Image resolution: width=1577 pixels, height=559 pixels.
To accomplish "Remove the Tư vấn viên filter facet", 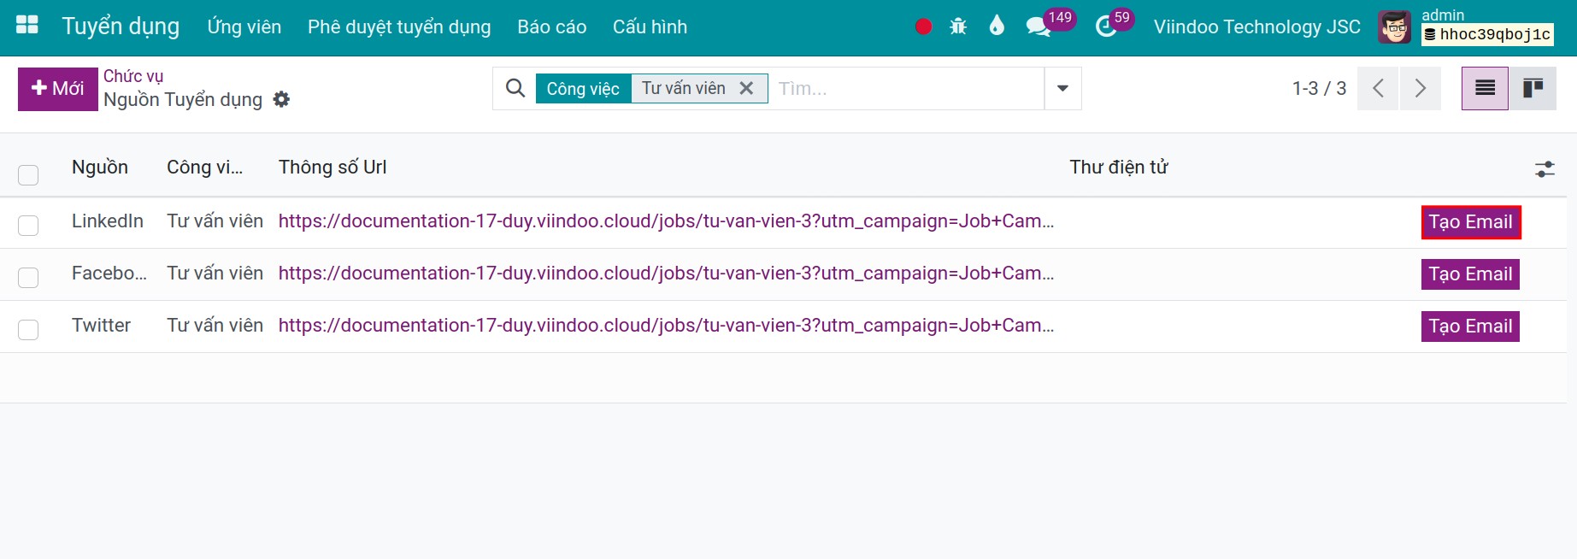I will point(746,88).
